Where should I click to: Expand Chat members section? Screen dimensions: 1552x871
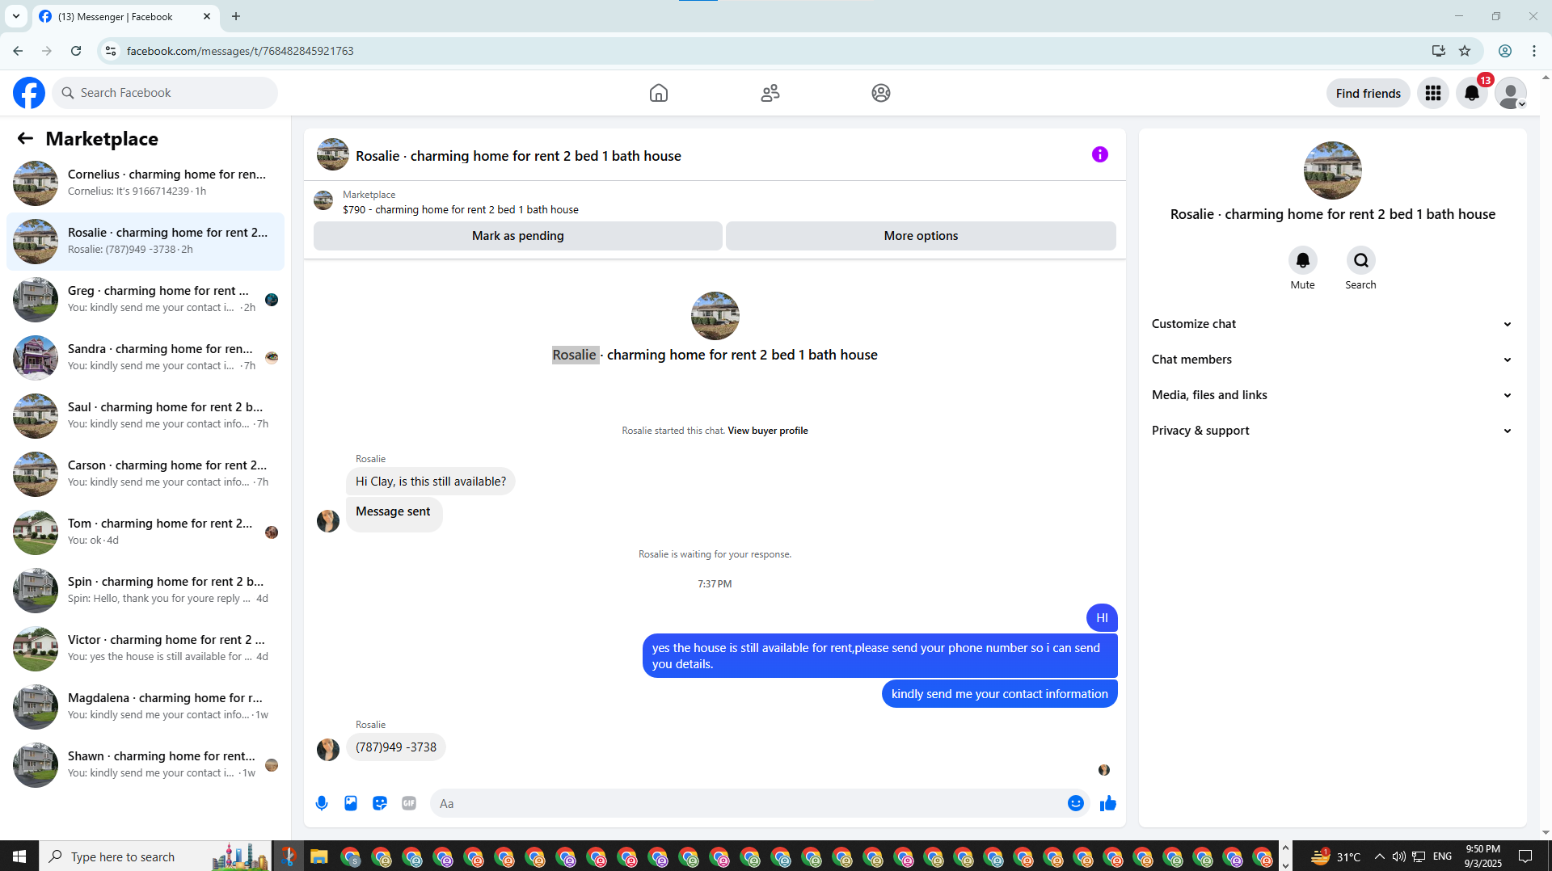tap(1332, 360)
